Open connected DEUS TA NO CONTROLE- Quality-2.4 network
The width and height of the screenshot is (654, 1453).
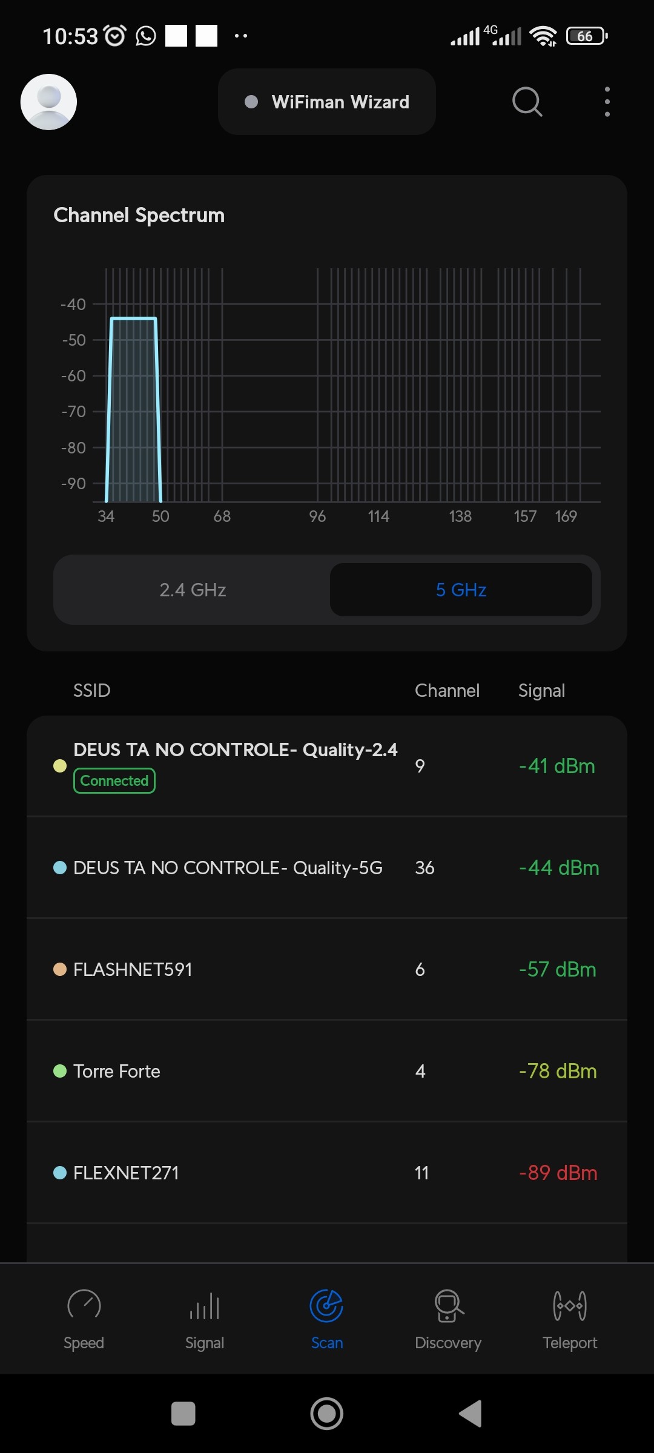point(327,766)
